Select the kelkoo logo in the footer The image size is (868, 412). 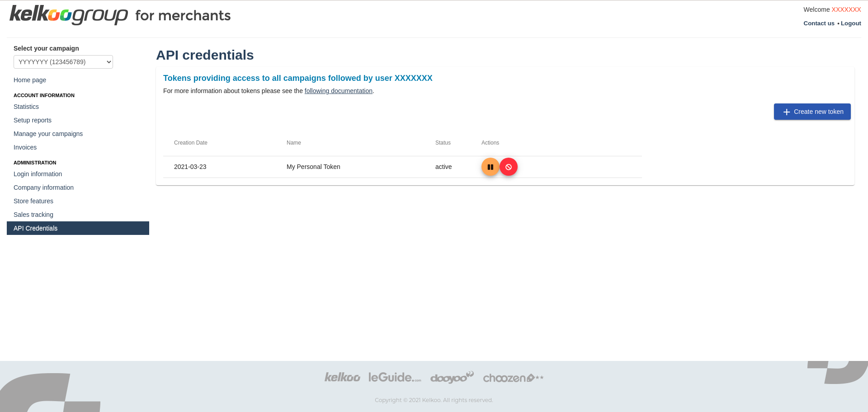point(342,378)
